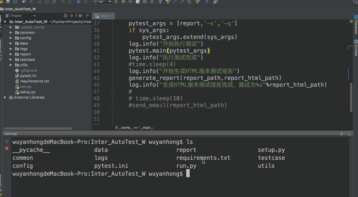Click the Project panel horizontal scrollbar

[37, 128]
